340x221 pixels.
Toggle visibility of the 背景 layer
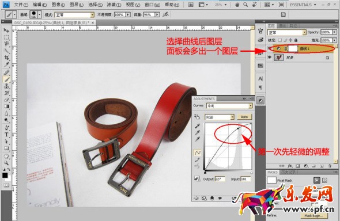coord(270,58)
